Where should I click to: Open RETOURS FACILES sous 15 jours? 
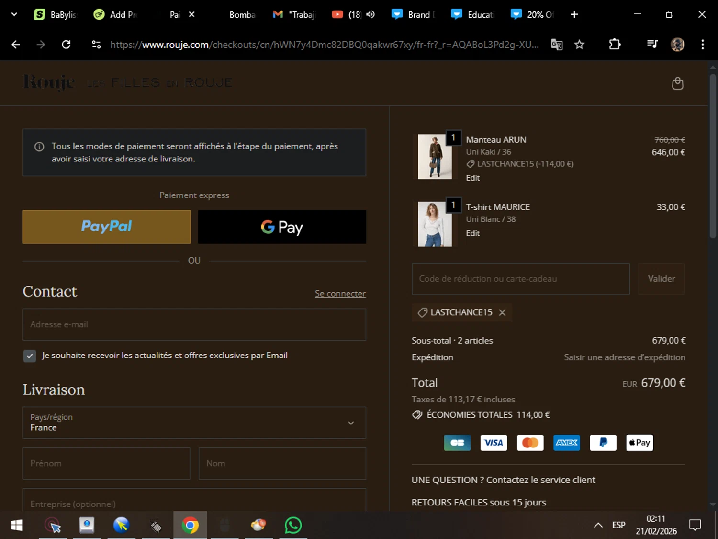[479, 503]
